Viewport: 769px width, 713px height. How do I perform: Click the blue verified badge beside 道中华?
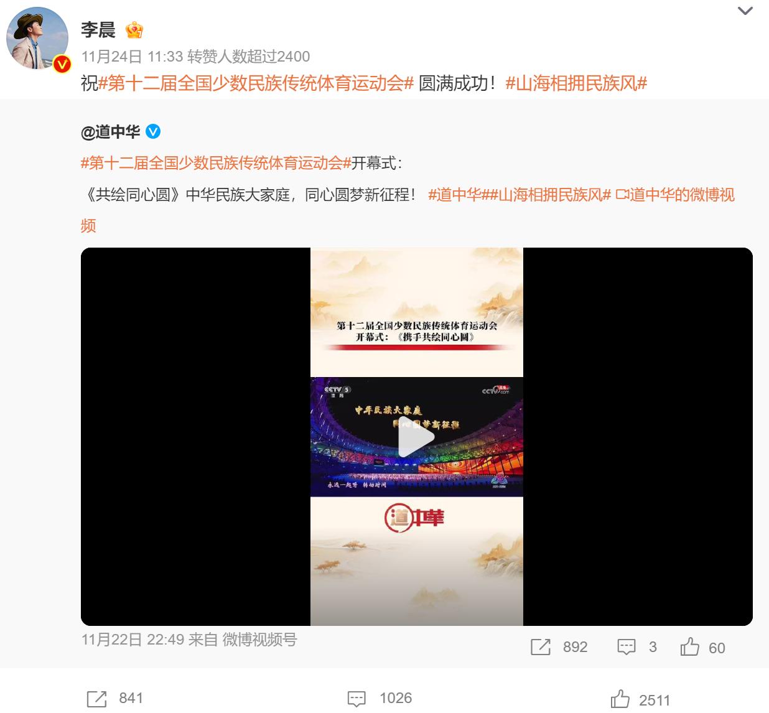coord(153,132)
